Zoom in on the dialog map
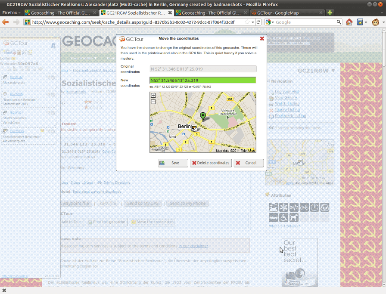 [x=153, y=96]
